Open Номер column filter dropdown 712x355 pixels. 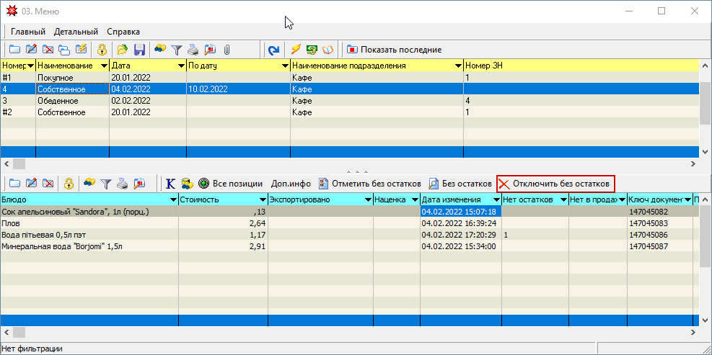tap(31, 66)
